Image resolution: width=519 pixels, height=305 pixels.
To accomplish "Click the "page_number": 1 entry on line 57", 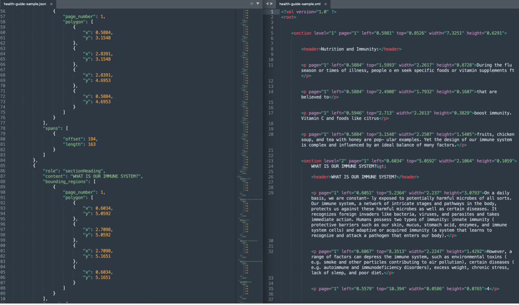I will [x=84, y=16].
